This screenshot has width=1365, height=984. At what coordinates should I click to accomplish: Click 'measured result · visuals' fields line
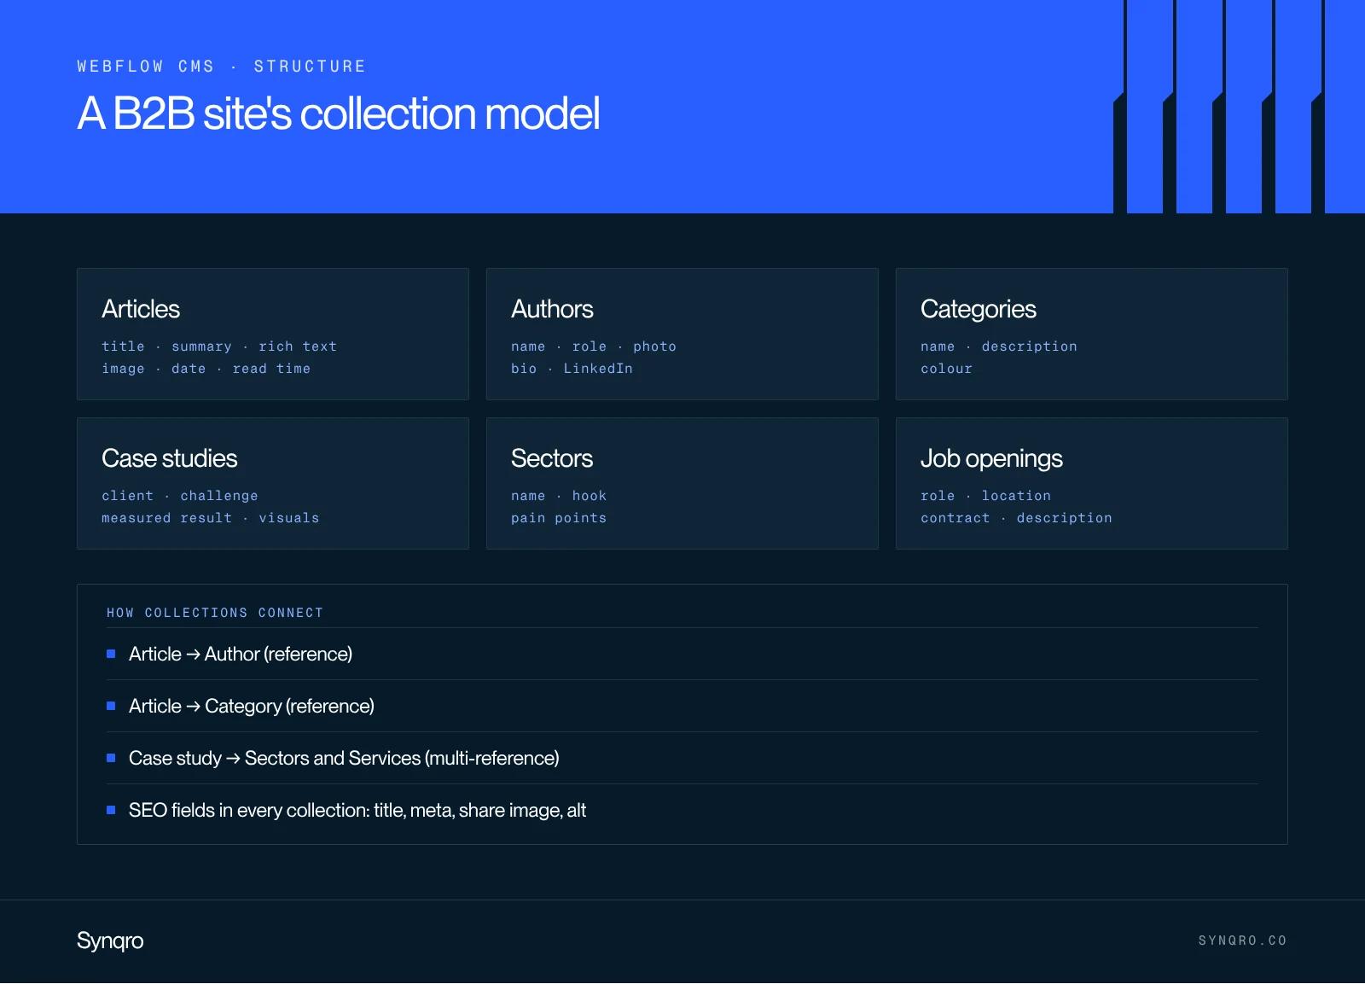pos(211,518)
